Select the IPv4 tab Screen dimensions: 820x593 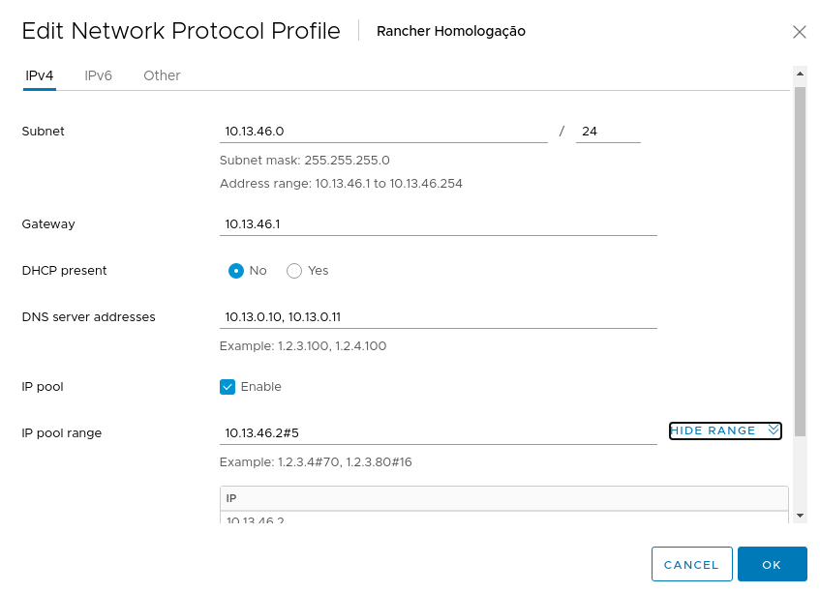(x=39, y=75)
